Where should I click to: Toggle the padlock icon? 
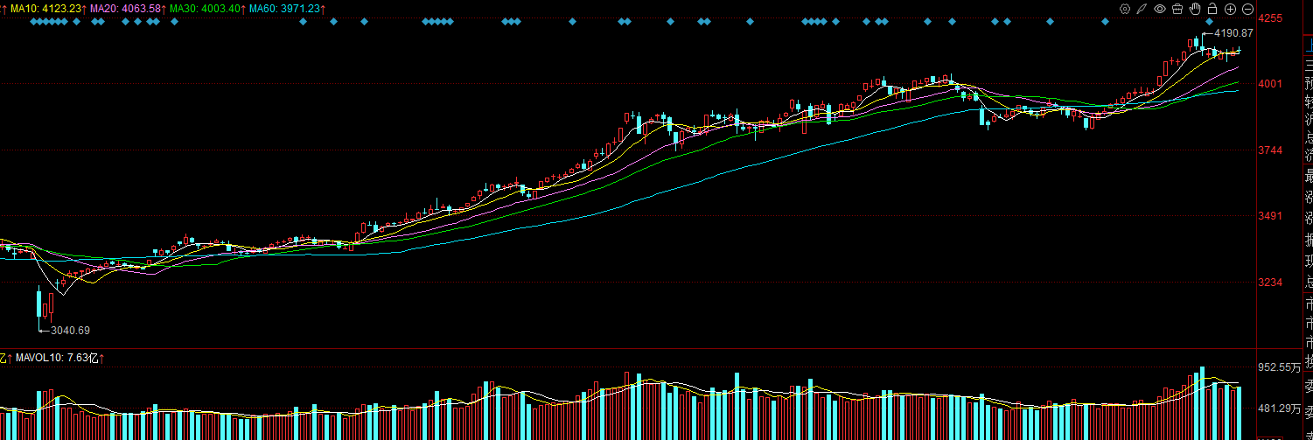(x=1212, y=9)
